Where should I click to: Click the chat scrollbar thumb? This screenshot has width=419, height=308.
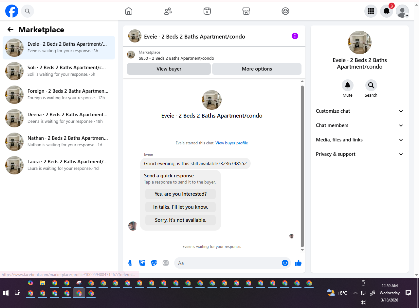pyautogui.click(x=302, y=166)
